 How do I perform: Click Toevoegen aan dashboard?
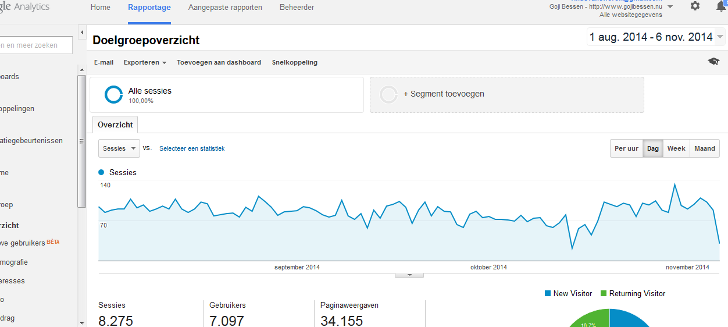(x=219, y=62)
